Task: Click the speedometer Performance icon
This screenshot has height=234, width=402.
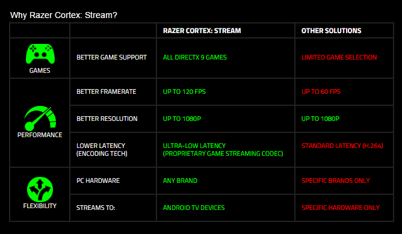Action: coord(40,119)
